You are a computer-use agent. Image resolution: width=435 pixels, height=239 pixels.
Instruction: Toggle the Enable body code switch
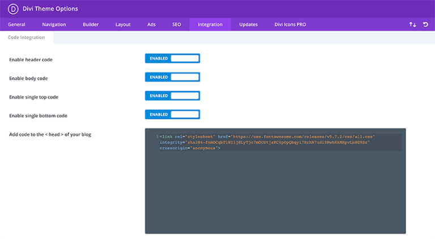click(172, 77)
